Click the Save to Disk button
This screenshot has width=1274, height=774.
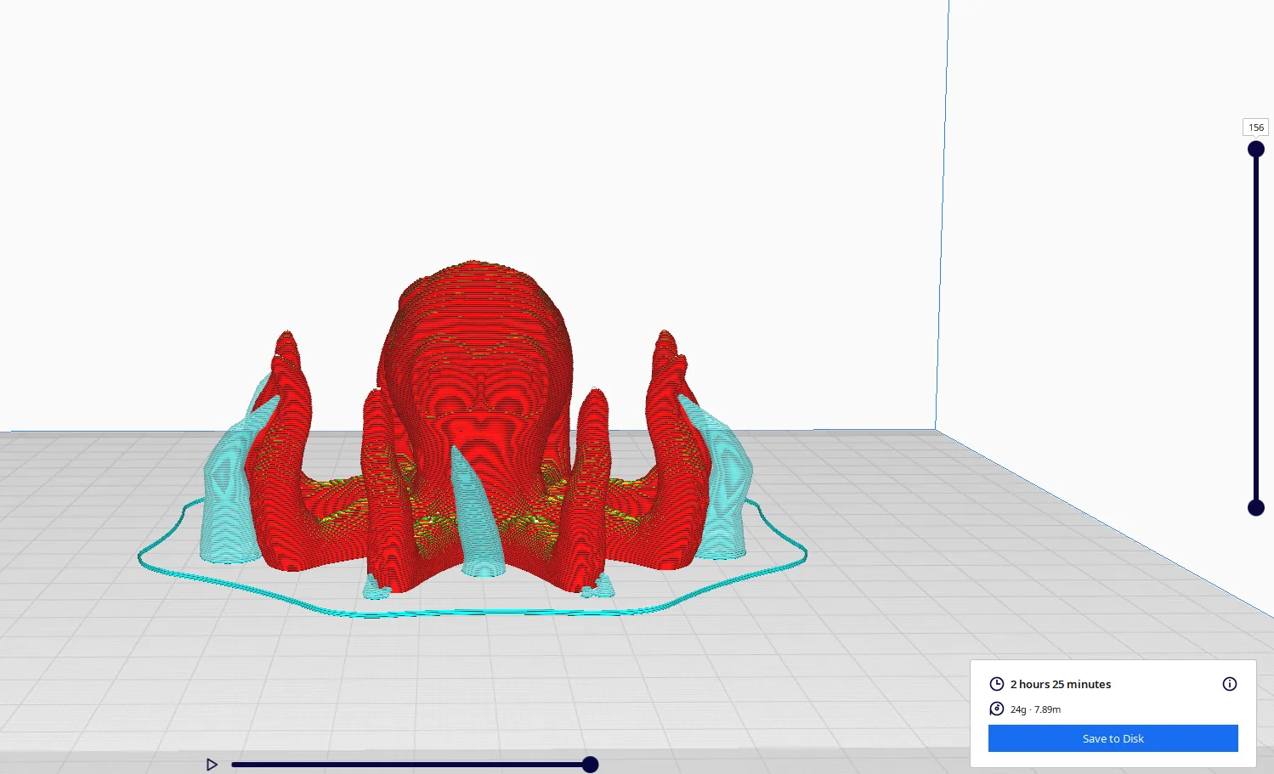click(1113, 738)
